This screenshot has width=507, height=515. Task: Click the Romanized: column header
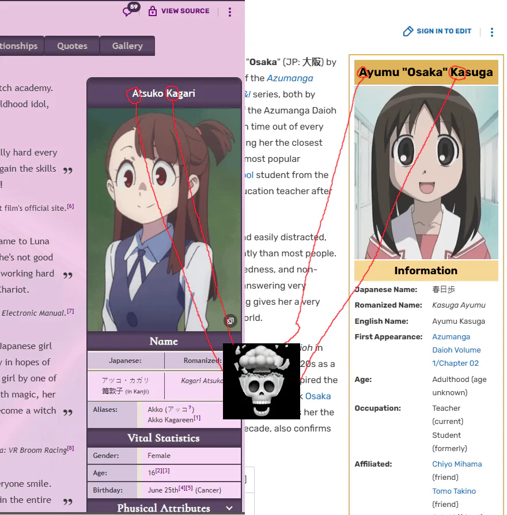click(x=202, y=361)
